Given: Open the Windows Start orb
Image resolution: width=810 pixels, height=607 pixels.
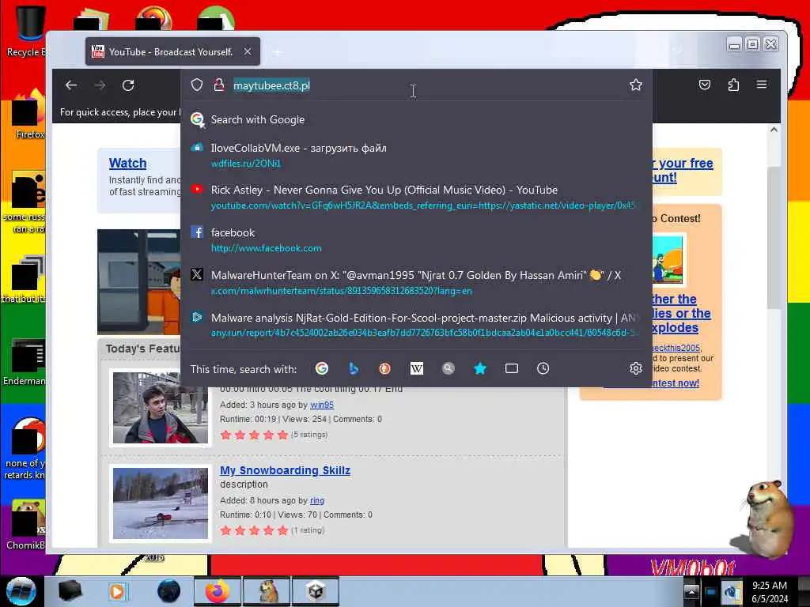Looking at the screenshot, I should point(21,591).
